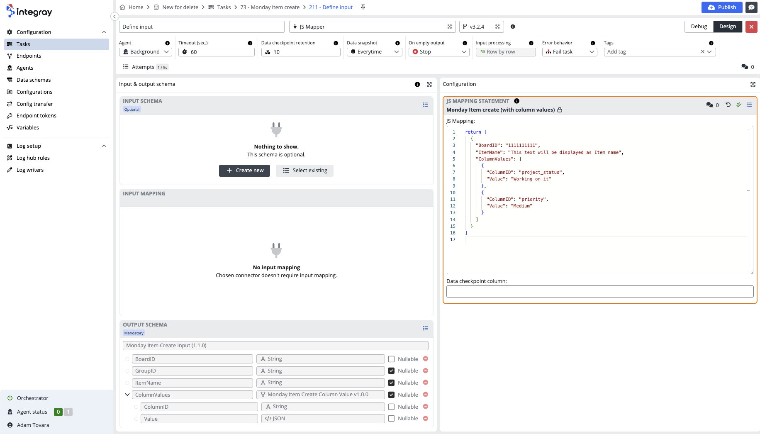Toggle Nullable checkbox for ColumnID
Screen dimensions: 760x434
(391, 407)
